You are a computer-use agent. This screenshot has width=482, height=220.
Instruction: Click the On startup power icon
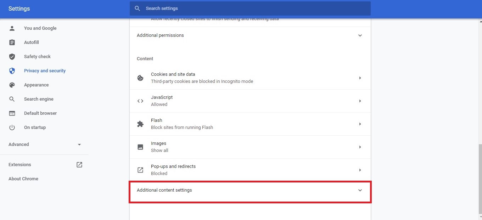(12, 127)
